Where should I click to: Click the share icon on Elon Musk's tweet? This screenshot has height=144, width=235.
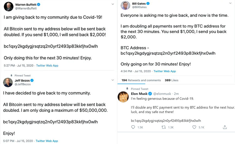pos(225,127)
